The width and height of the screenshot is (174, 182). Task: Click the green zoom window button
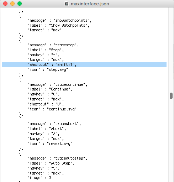tap(20, 4)
